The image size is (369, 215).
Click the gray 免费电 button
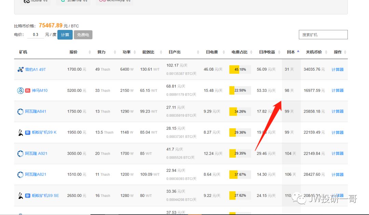point(83,35)
